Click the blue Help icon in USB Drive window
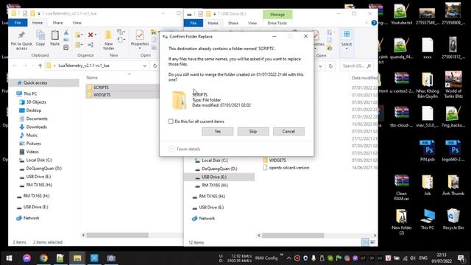 click(374, 23)
